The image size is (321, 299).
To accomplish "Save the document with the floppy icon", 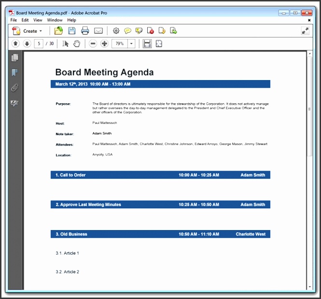I will tap(72, 31).
